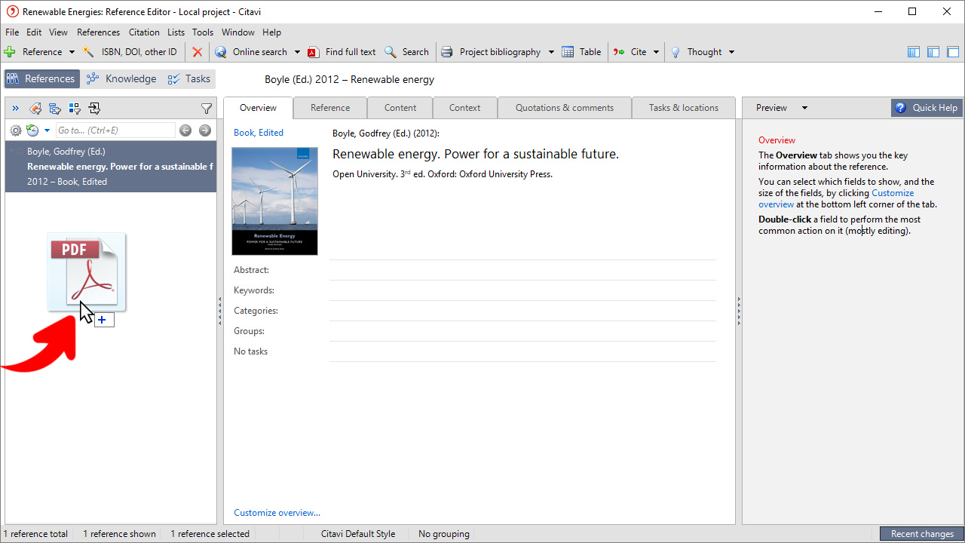965x543 pixels.
Task: Click the category tree filter icon
Action: 55,109
